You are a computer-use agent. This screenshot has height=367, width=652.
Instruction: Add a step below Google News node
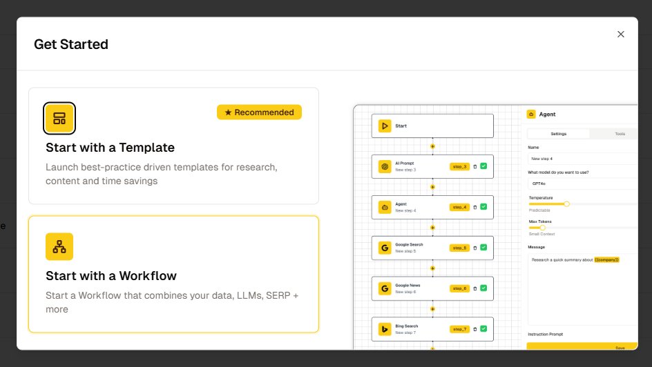tap(432, 309)
